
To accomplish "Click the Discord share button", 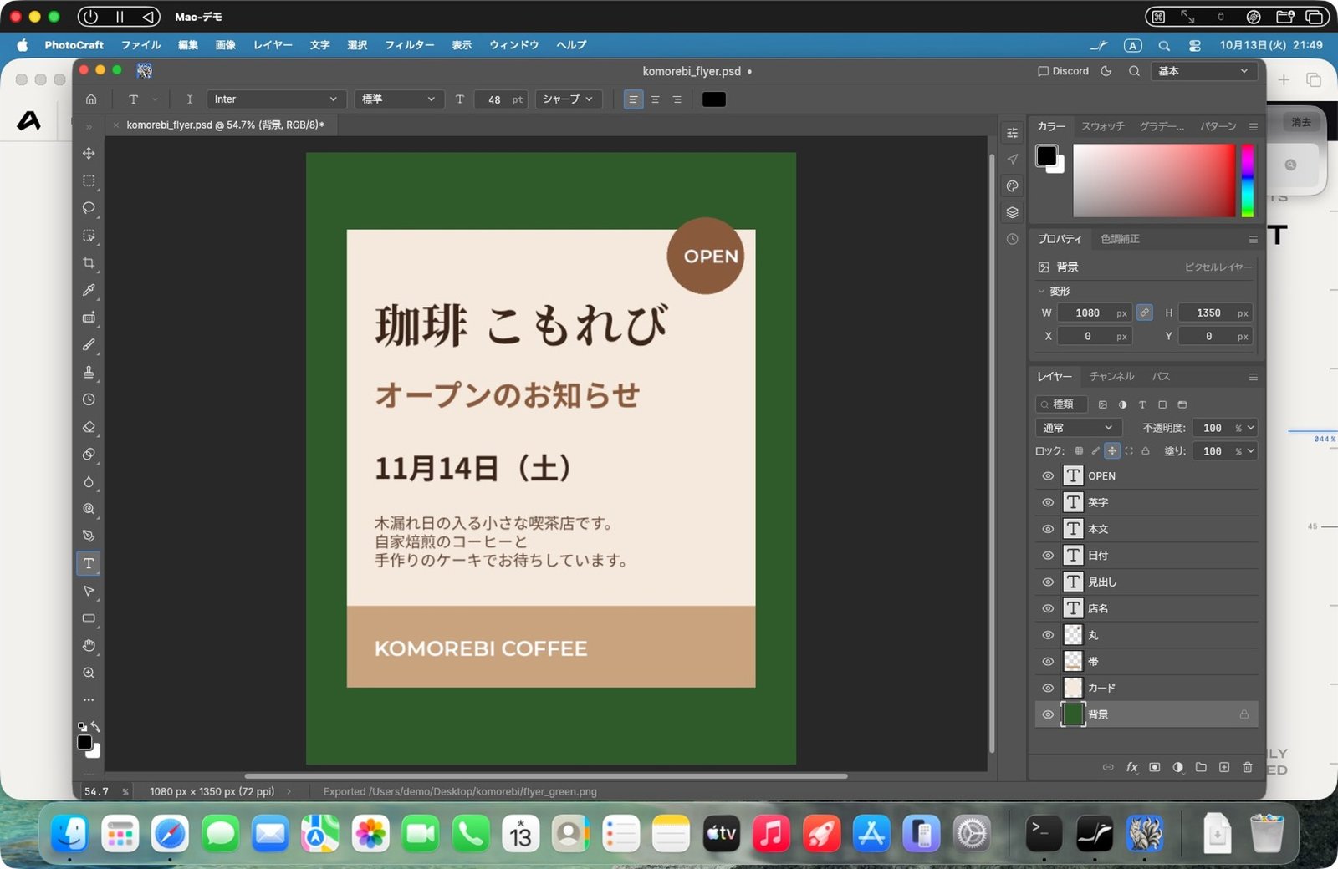I will click(1063, 71).
